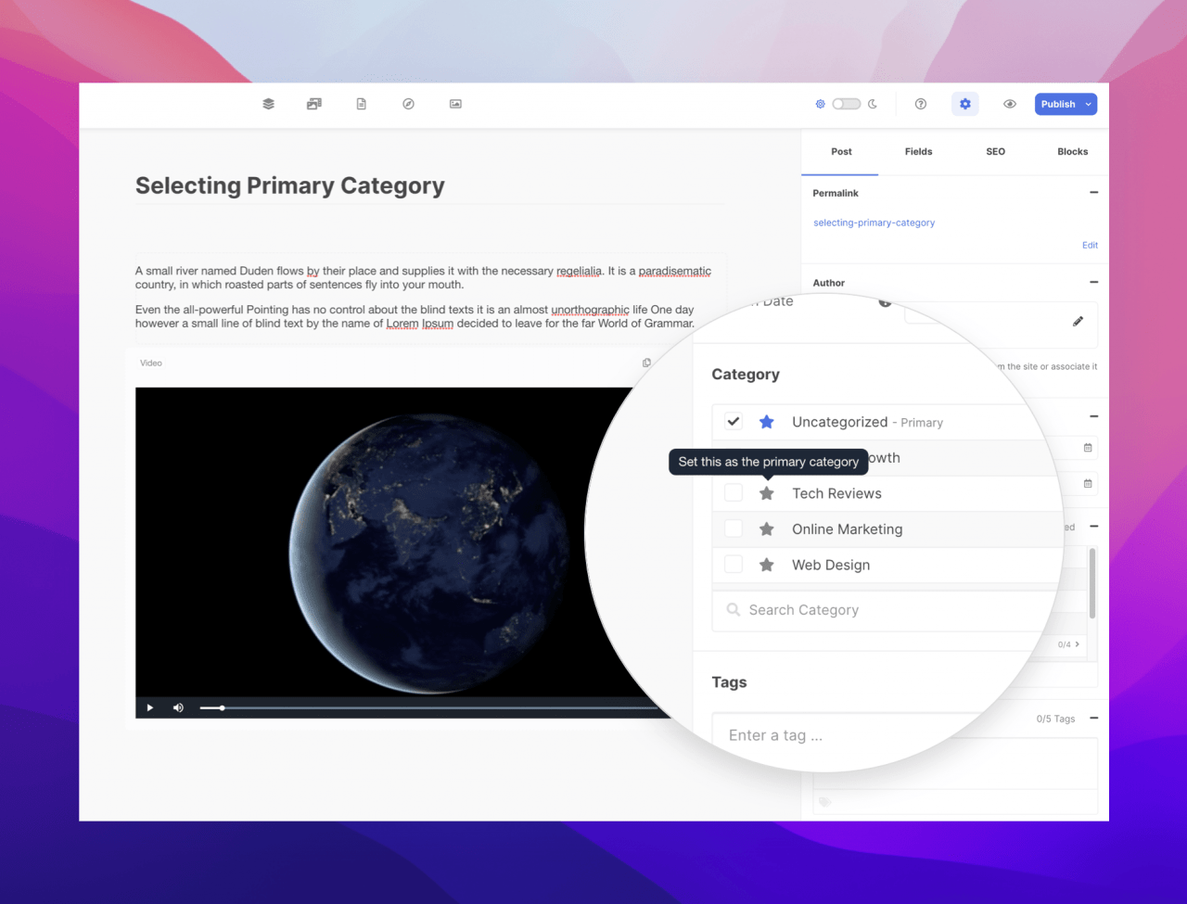Open help question mark icon
Screen dimensions: 1187x904
coord(921,104)
